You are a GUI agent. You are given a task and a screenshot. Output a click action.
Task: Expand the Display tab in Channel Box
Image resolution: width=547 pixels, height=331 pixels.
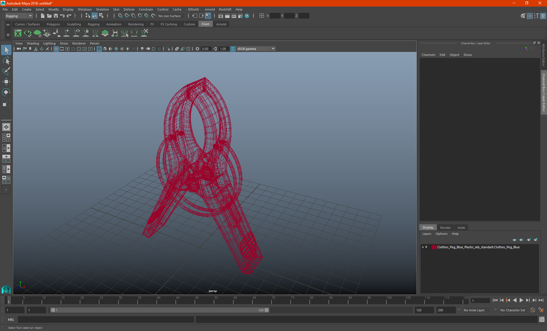point(428,227)
